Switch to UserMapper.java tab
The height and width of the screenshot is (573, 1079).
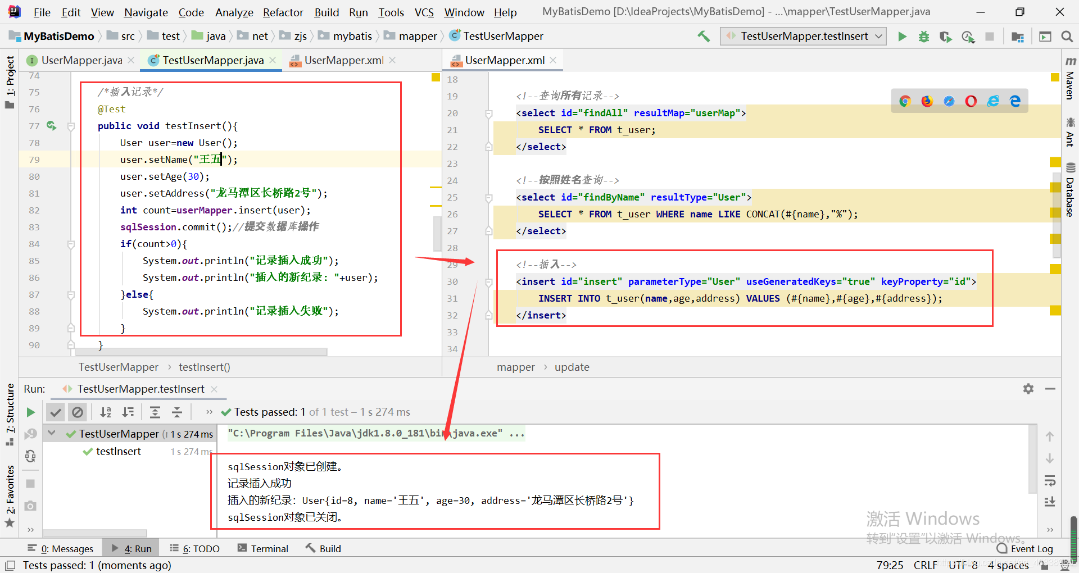click(x=81, y=60)
